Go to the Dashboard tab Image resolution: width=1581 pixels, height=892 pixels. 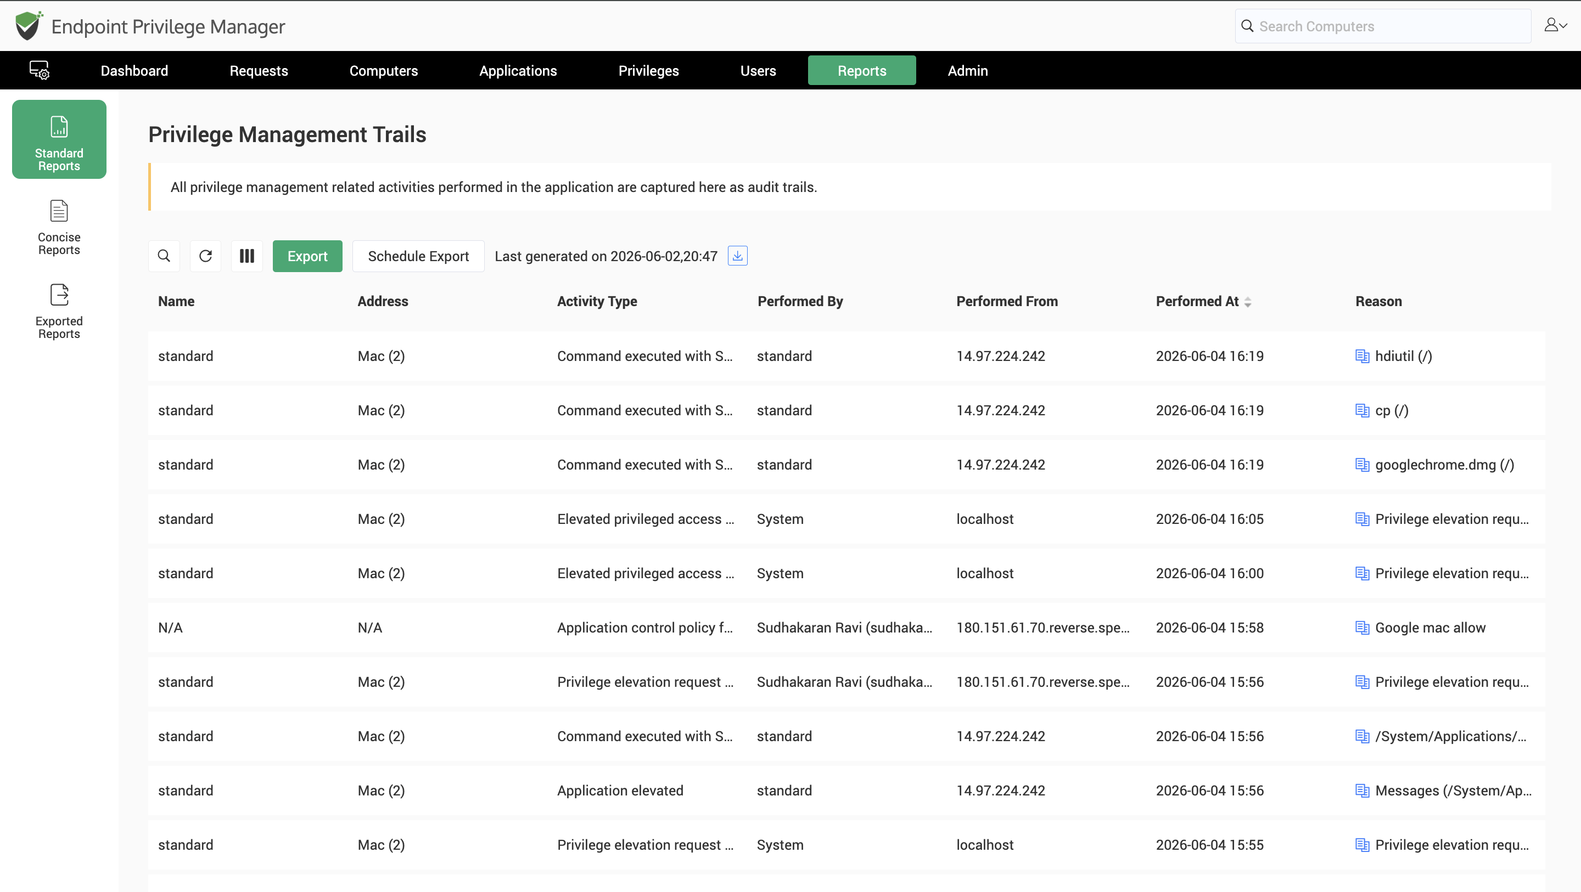pyautogui.click(x=134, y=71)
